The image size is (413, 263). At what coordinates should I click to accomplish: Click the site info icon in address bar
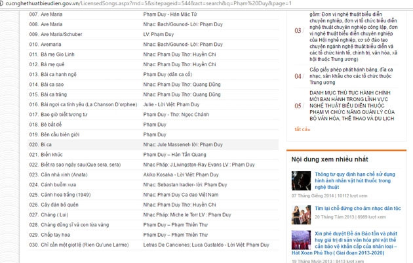(3, 3)
